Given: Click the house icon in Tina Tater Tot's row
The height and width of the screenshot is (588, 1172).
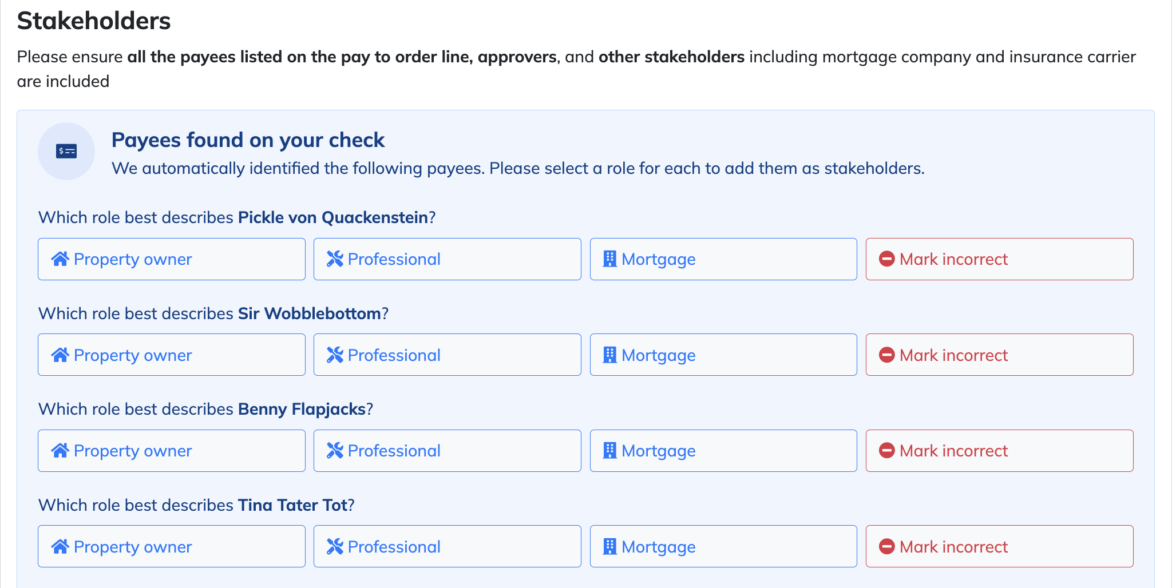Looking at the screenshot, I should pos(60,547).
